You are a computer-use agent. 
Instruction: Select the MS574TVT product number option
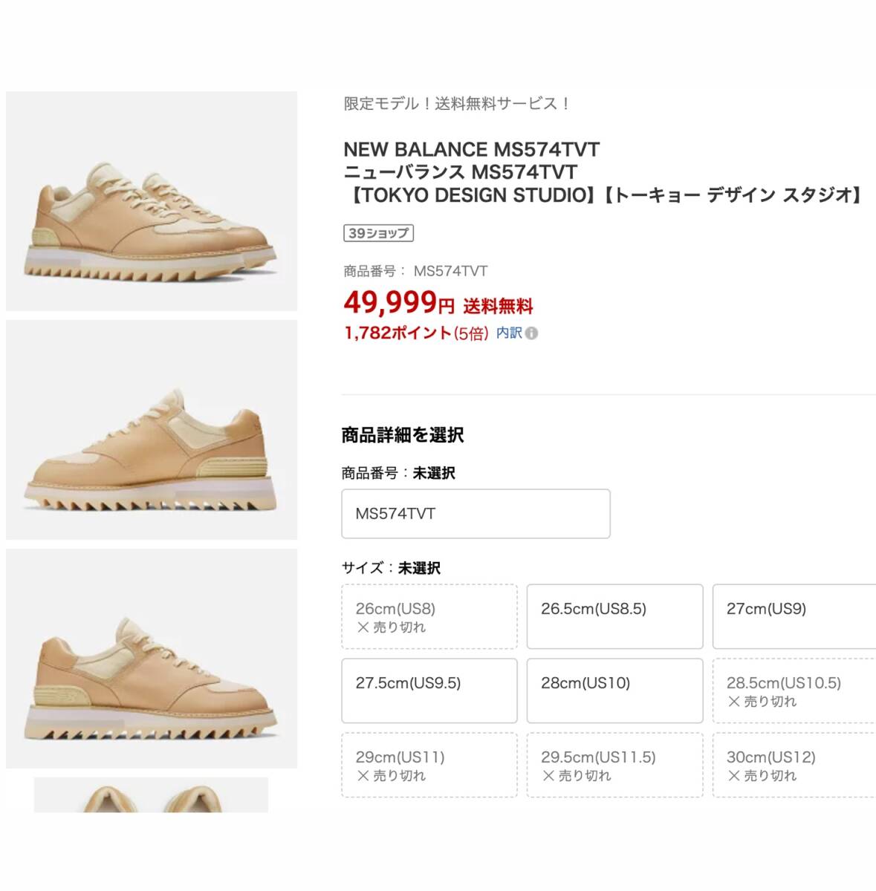(476, 514)
